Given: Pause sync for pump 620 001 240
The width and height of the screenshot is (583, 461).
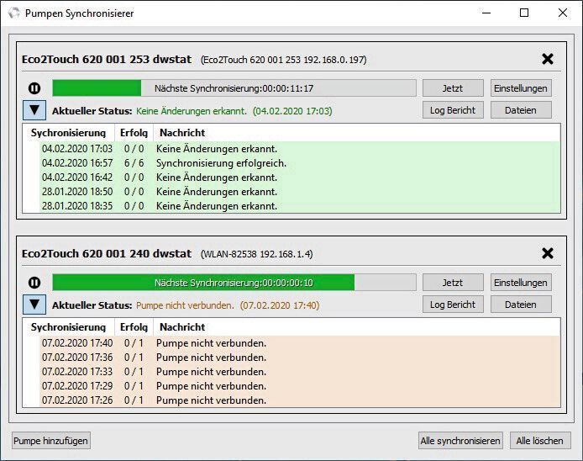Looking at the screenshot, I should 34,283.
